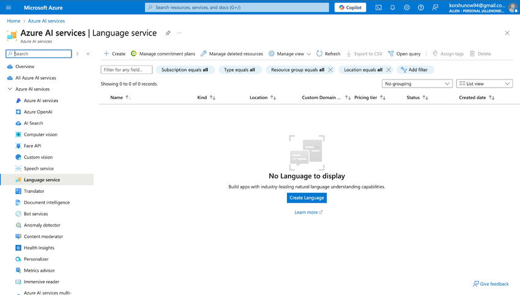This screenshot has height=295, width=520.
Task: Open the List view dropdown
Action: click(485, 84)
